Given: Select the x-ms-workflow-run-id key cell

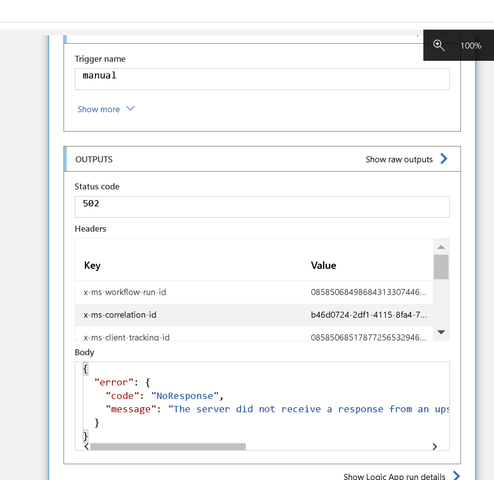Looking at the screenshot, I should tap(125, 292).
